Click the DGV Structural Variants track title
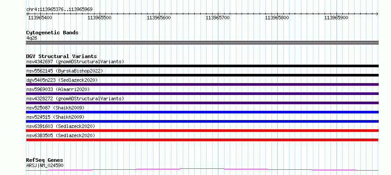 pos(62,56)
